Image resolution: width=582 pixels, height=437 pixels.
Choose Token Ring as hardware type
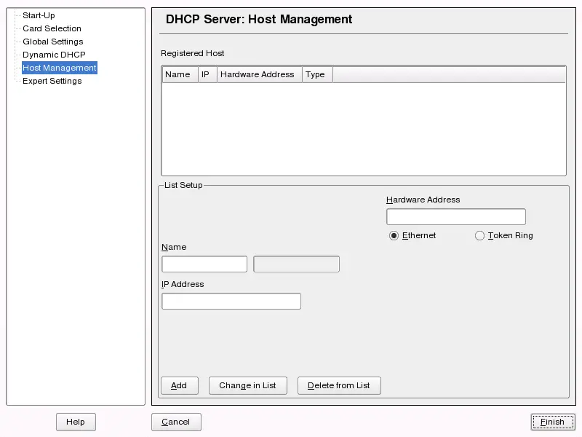(480, 235)
